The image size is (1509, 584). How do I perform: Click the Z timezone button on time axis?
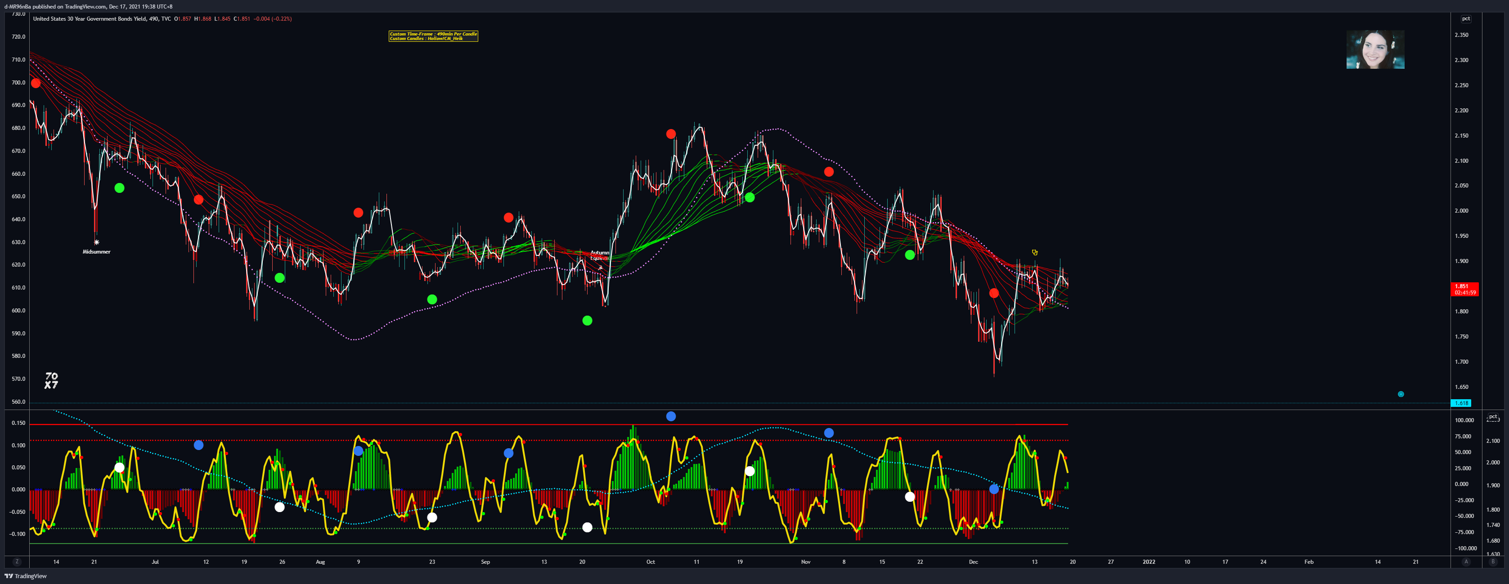[17, 562]
